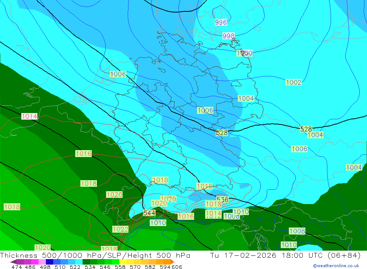367x269 pixels.
Task: Click the 498 legend value
Action: [45, 267]
